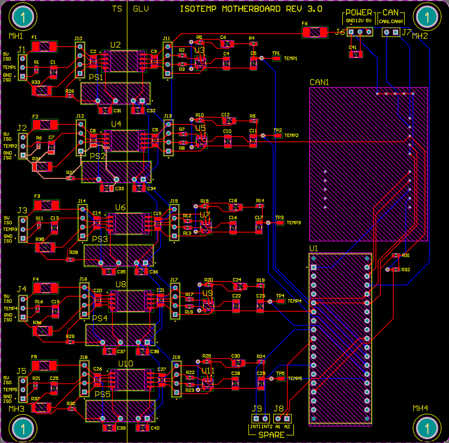
Task: Select power supply PS2 footprint
Action: coord(117,172)
